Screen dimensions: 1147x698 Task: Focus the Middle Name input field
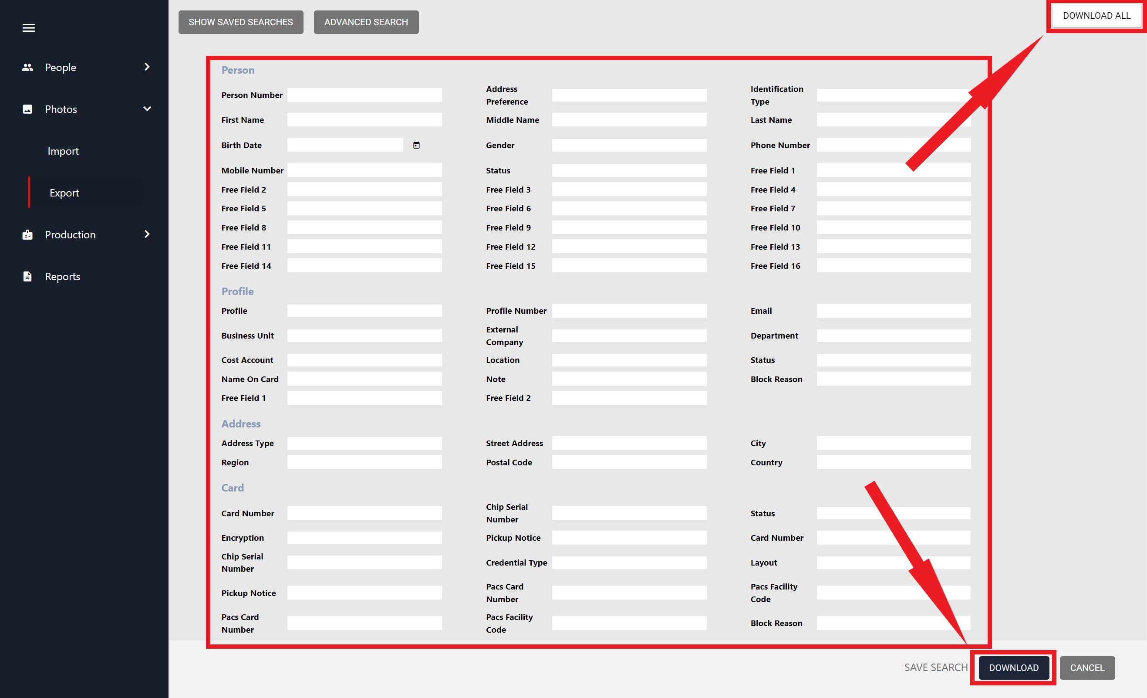(629, 120)
